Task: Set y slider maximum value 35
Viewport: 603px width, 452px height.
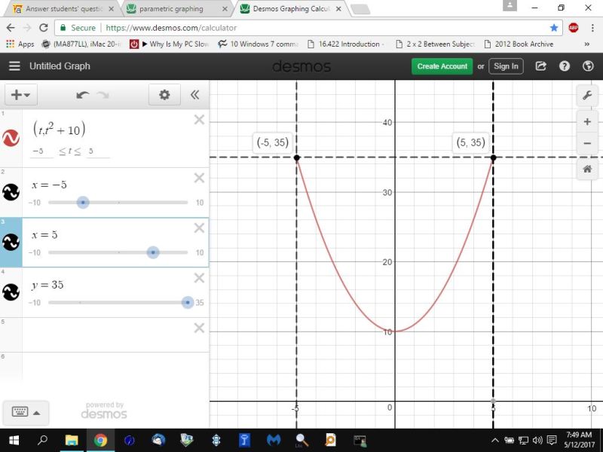Action: click(200, 303)
